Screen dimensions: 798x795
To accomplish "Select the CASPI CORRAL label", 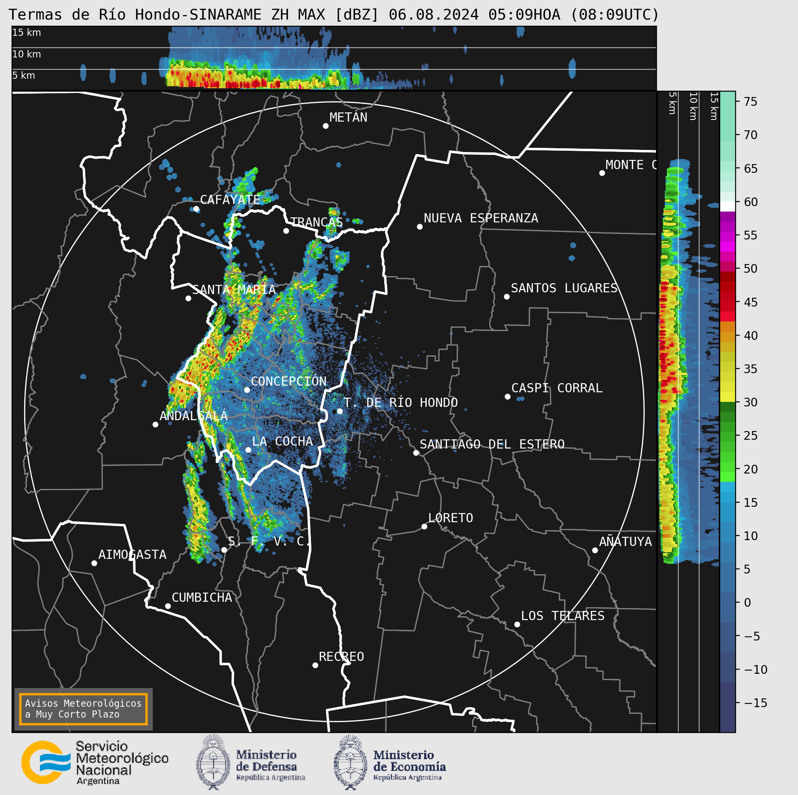I will coord(557,388).
